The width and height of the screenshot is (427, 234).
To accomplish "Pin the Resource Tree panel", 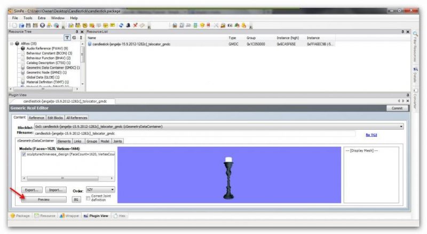I will click(x=75, y=32).
